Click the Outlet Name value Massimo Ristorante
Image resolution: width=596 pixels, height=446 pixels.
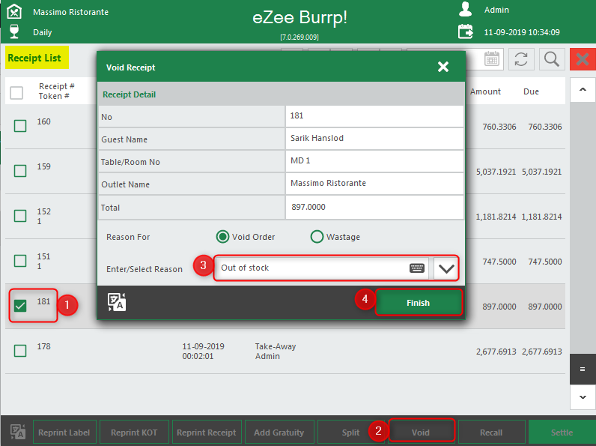374,184
